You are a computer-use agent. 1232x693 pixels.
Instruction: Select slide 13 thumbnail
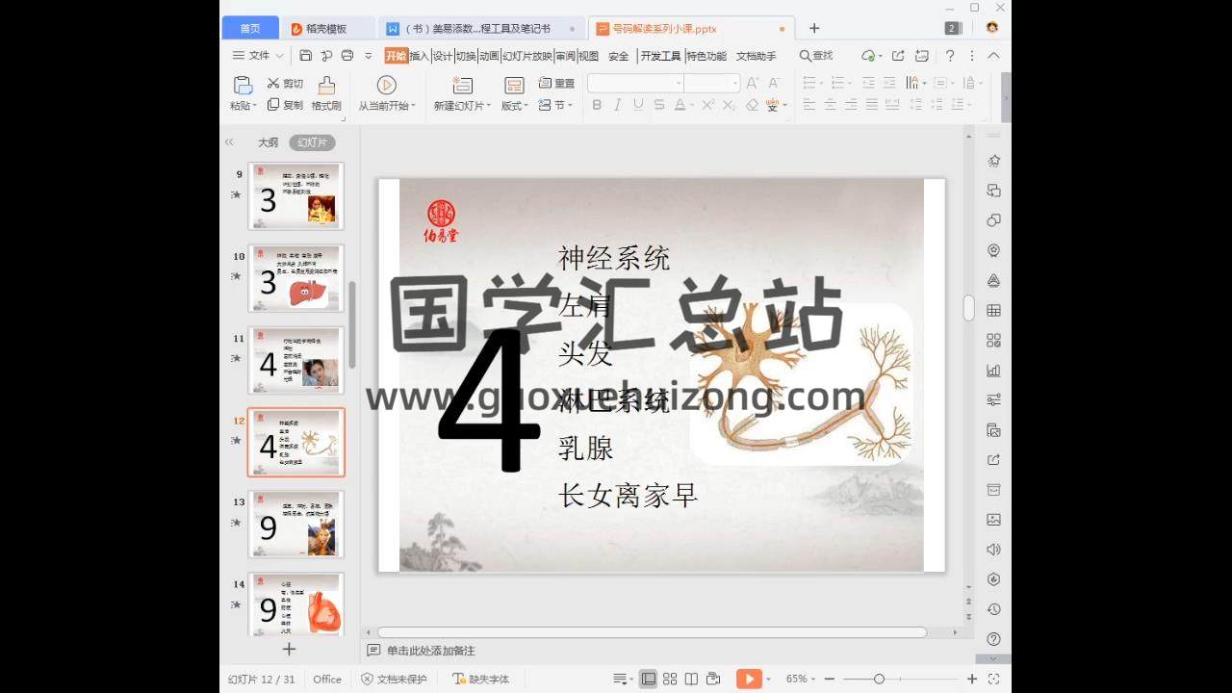[x=295, y=525]
